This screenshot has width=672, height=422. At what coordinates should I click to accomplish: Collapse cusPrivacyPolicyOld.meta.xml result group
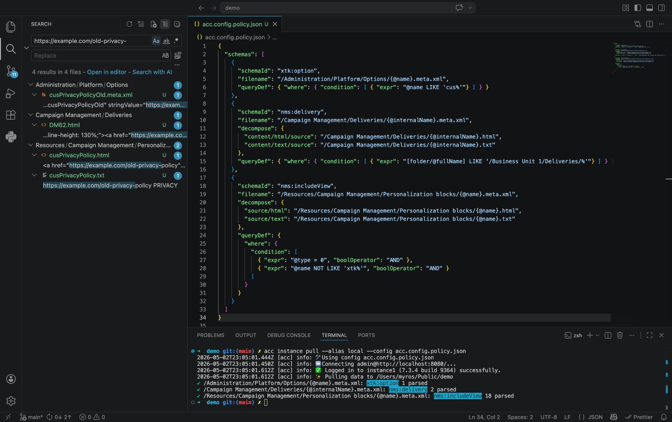click(34, 95)
